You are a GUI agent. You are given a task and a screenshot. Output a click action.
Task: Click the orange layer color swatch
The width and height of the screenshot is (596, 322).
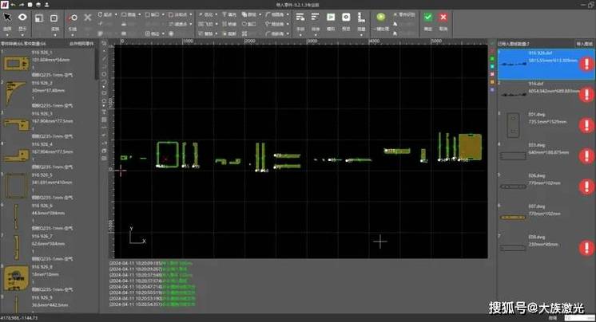(x=492, y=82)
